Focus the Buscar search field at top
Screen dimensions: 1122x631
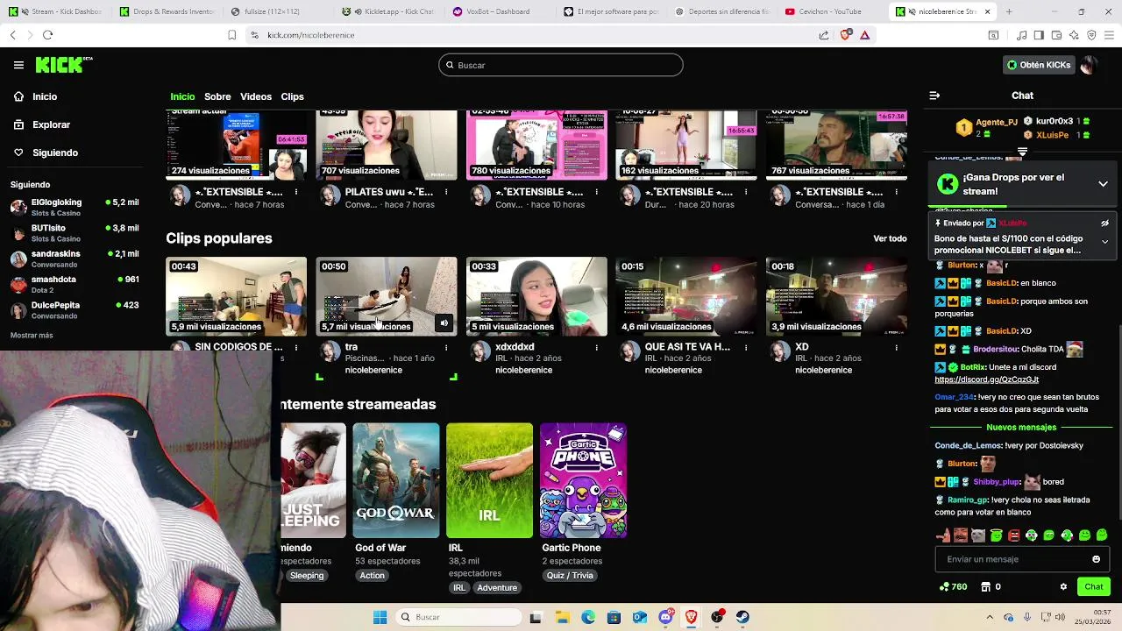[x=561, y=65]
